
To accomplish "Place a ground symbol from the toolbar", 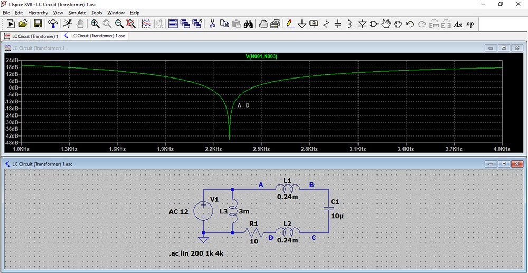I will (x=302, y=24).
